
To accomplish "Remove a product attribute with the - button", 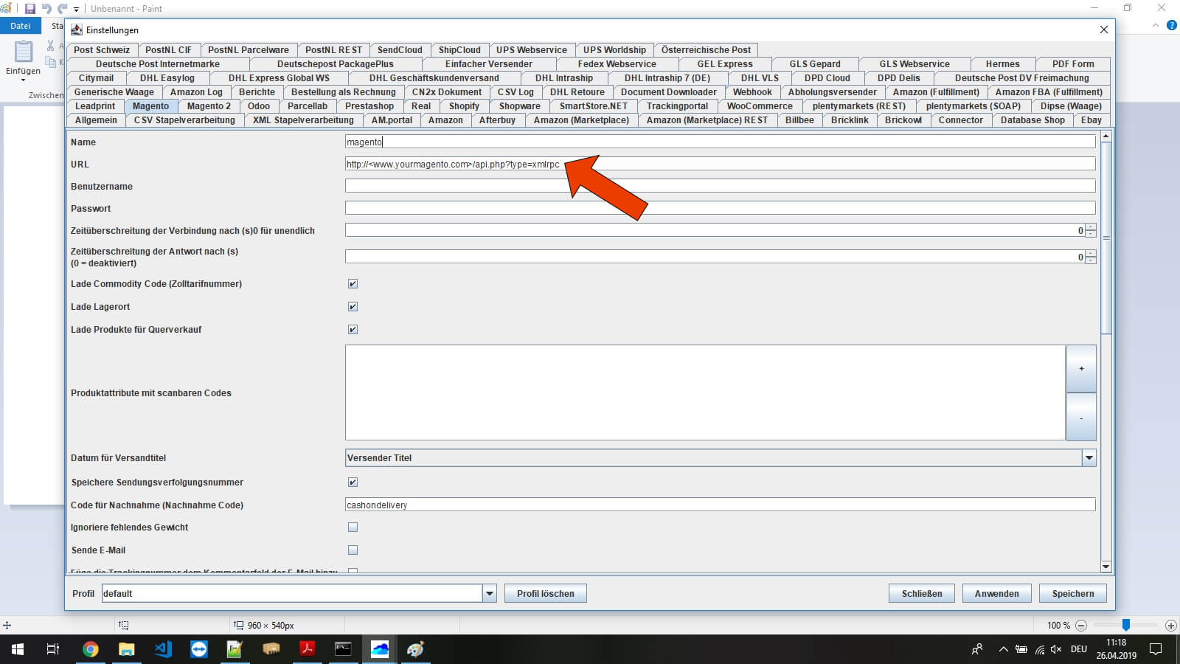I will 1081,418.
